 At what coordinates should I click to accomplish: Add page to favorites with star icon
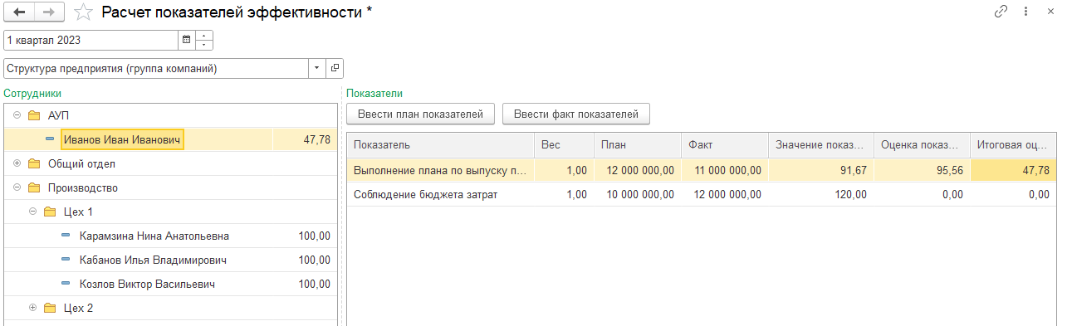(x=83, y=12)
